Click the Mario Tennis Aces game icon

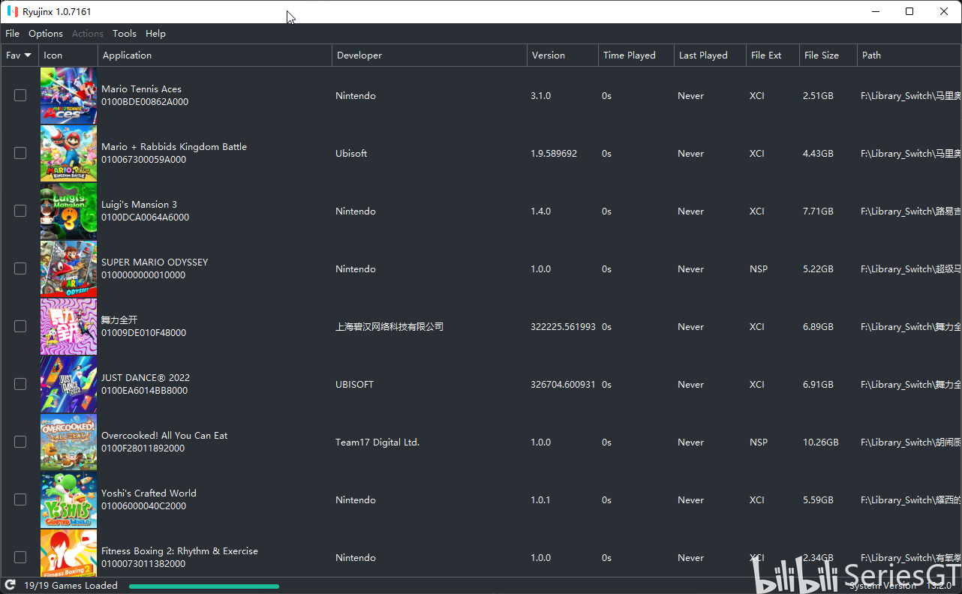(68, 95)
